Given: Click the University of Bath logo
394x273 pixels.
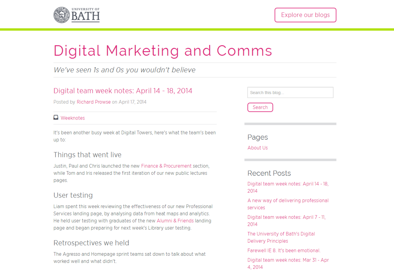Looking at the screenshot, I should [x=77, y=15].
